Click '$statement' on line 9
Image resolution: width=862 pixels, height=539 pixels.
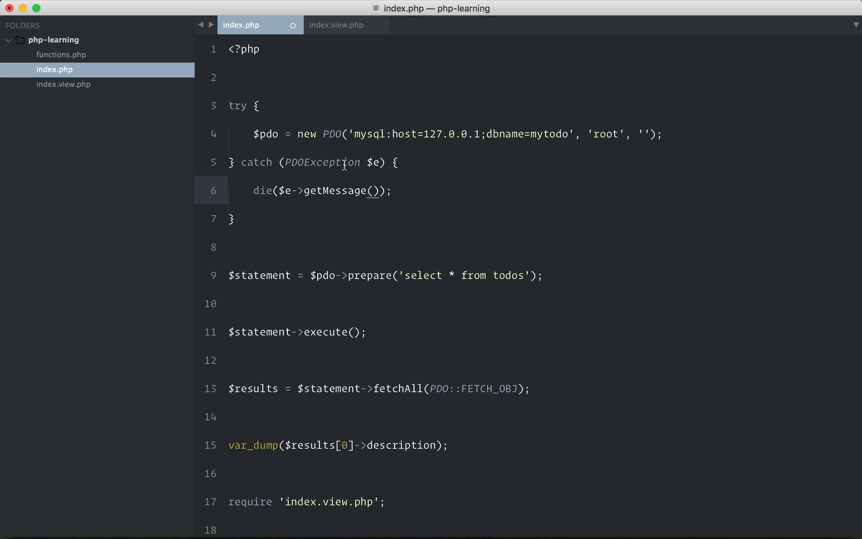click(259, 275)
